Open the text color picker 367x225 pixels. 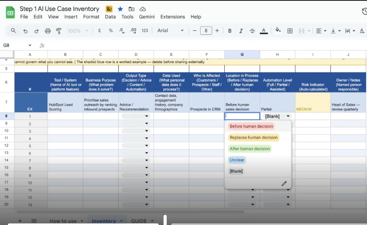[x=264, y=31]
